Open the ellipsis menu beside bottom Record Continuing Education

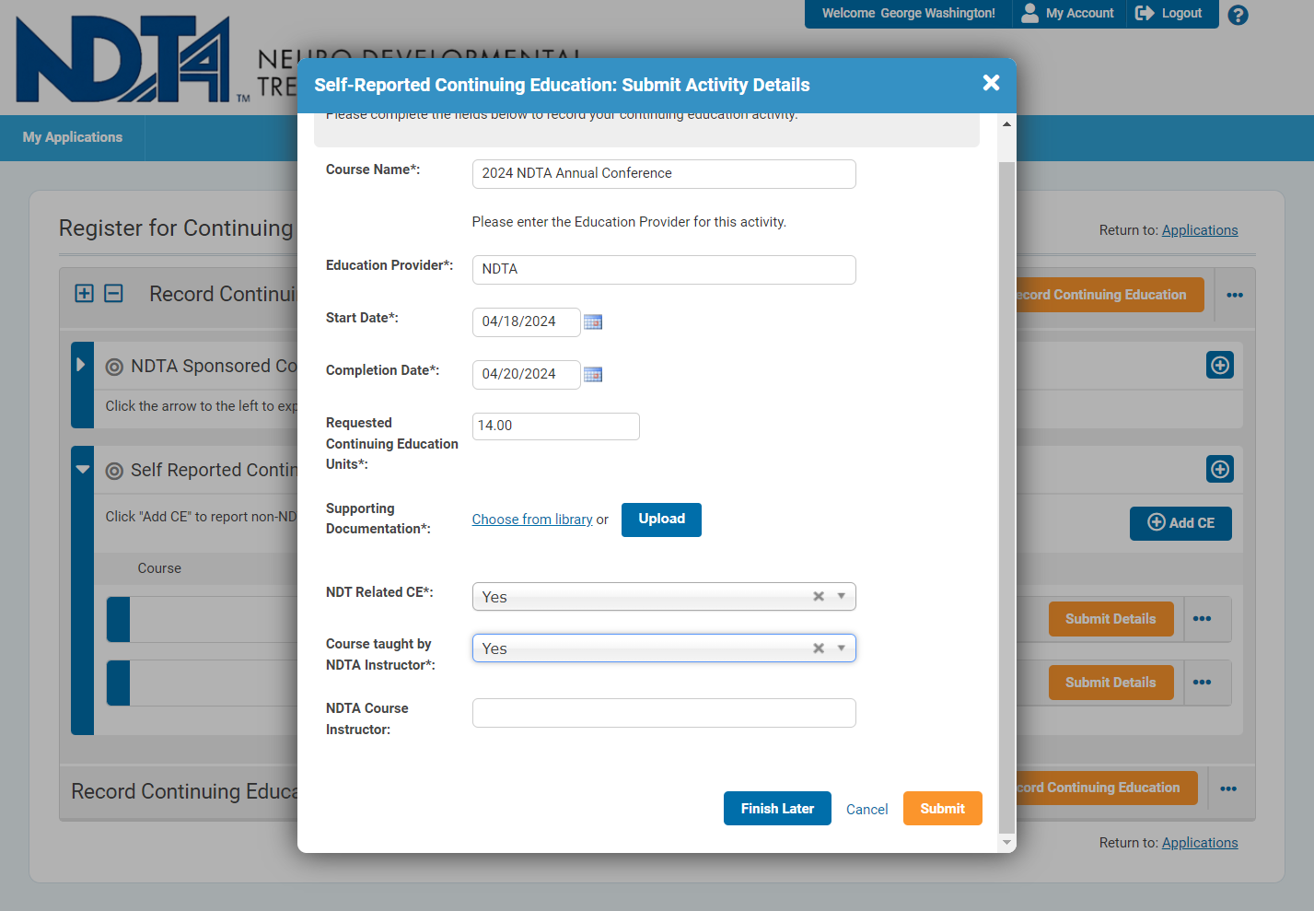[1228, 788]
